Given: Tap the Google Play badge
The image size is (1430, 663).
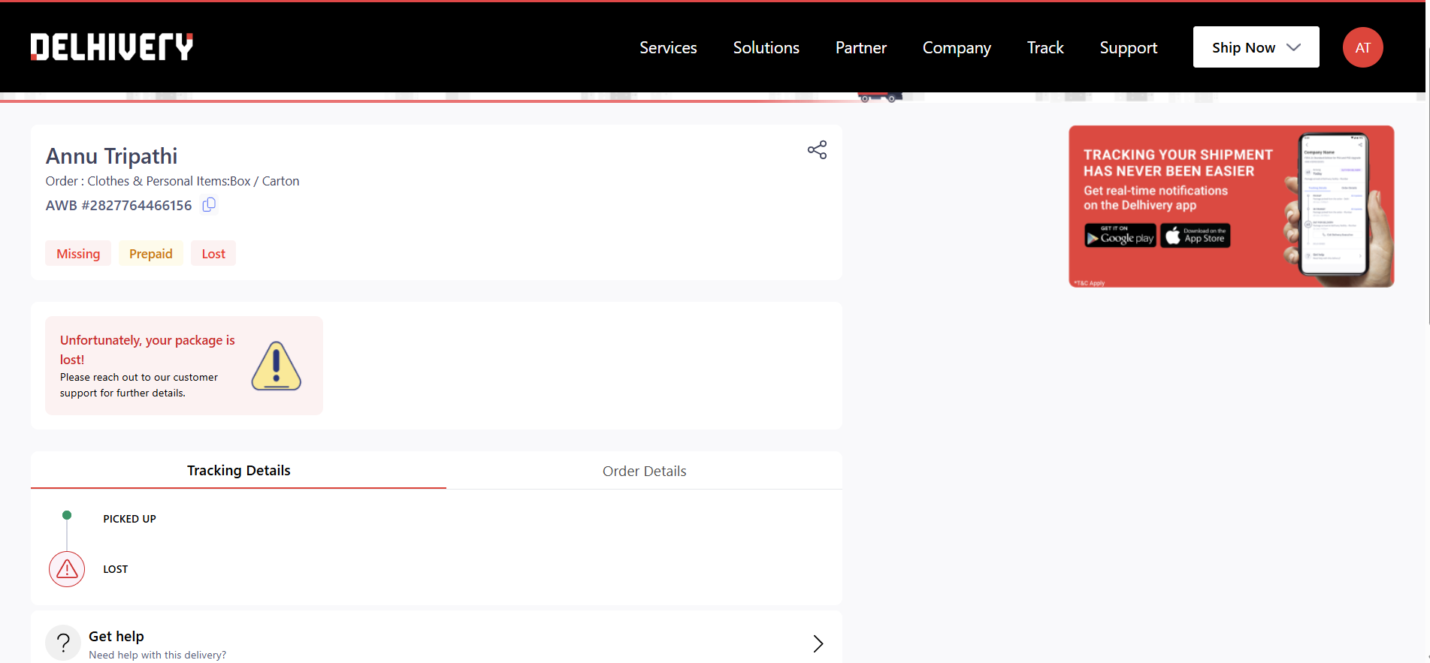Looking at the screenshot, I should [1120, 236].
